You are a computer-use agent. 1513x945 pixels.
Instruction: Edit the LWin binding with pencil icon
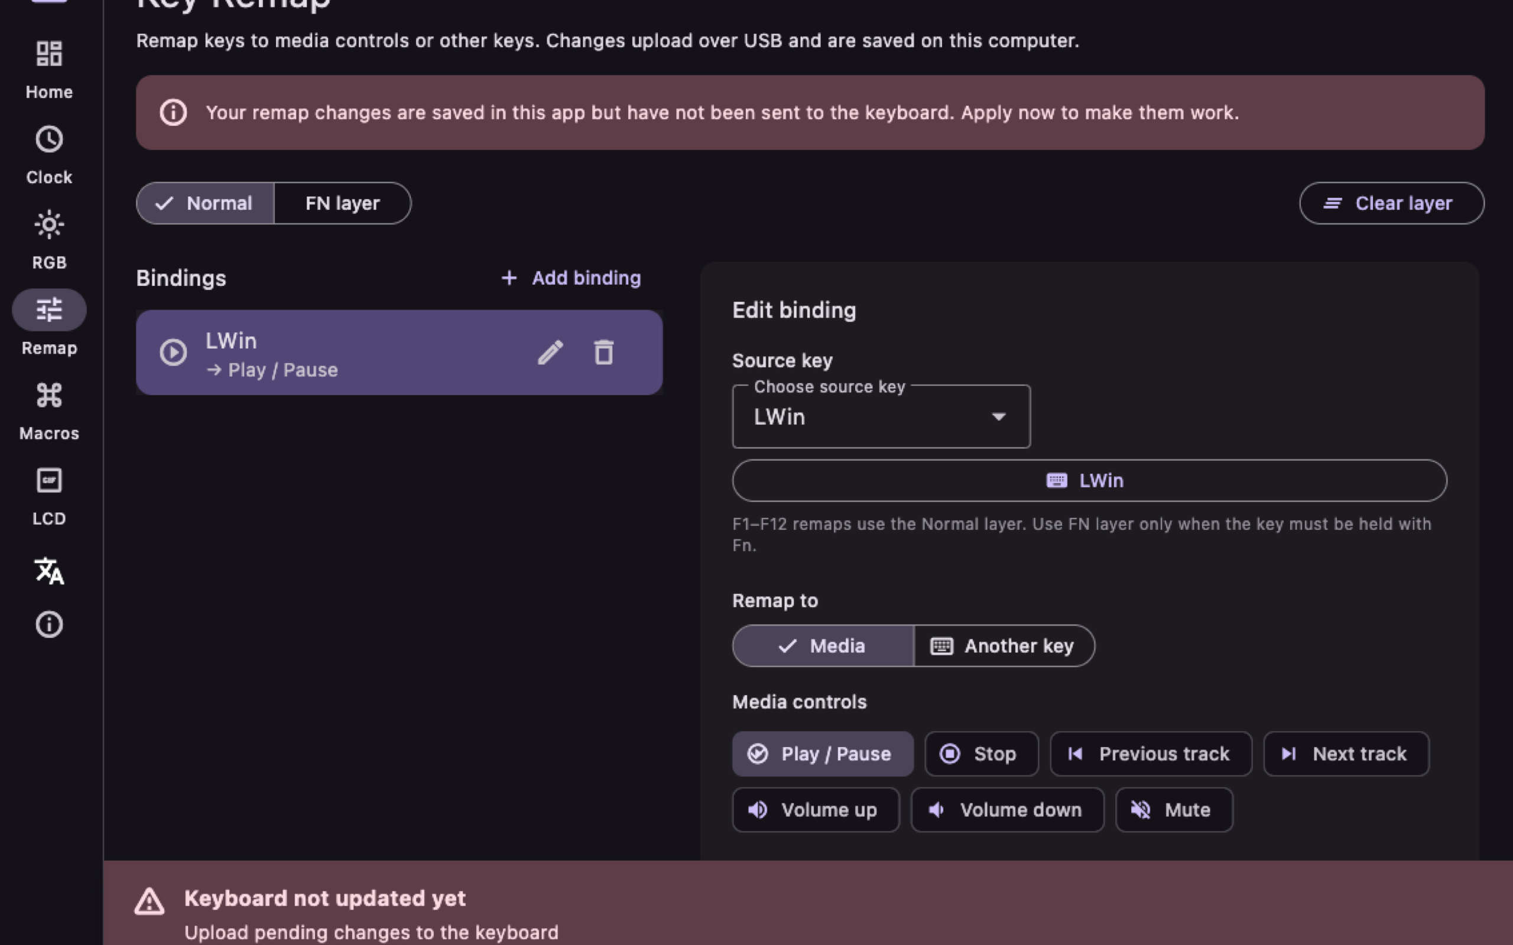pyautogui.click(x=550, y=353)
